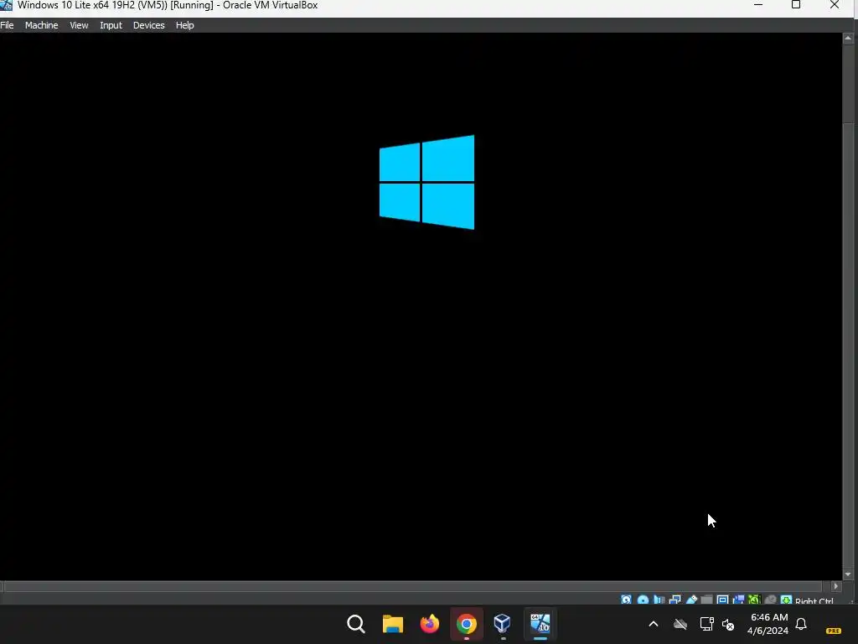
Task: Select the running VM taskbar icon
Action: pyautogui.click(x=540, y=624)
